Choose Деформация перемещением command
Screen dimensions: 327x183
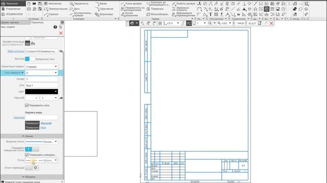(183, 14)
